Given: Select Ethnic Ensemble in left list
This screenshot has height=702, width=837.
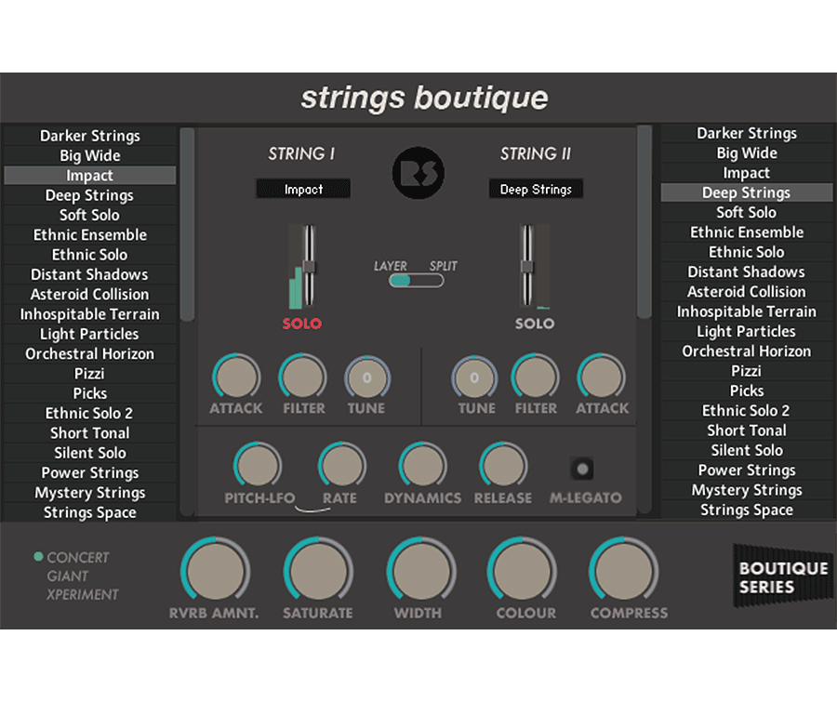Looking at the screenshot, I should tap(89, 234).
